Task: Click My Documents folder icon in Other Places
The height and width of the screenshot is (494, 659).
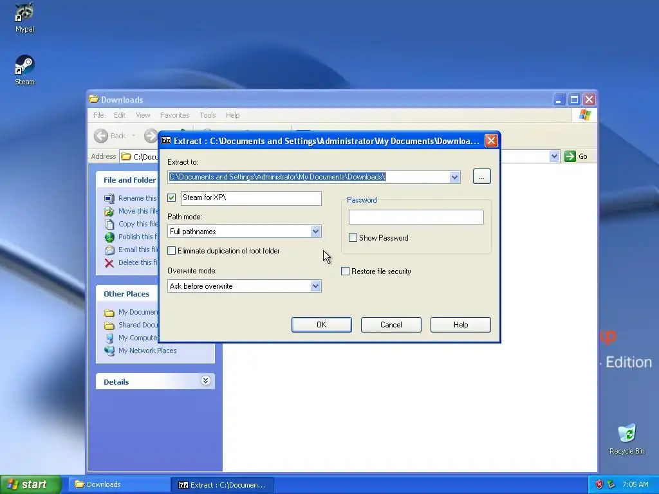Action: 109,313
